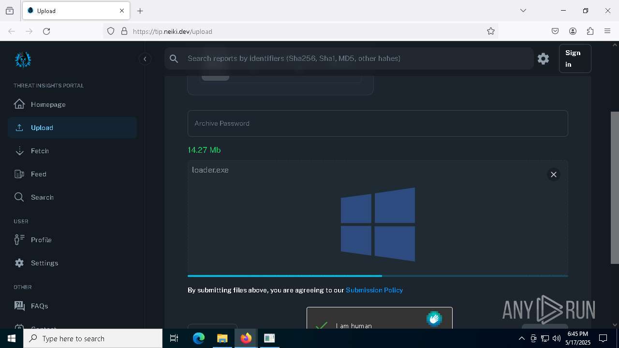Click the Feed newspaper icon
The image size is (619, 348).
[x=19, y=174]
